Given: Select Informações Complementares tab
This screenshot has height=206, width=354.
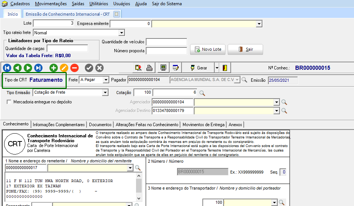Looking at the screenshot, I should click(x=59, y=125).
